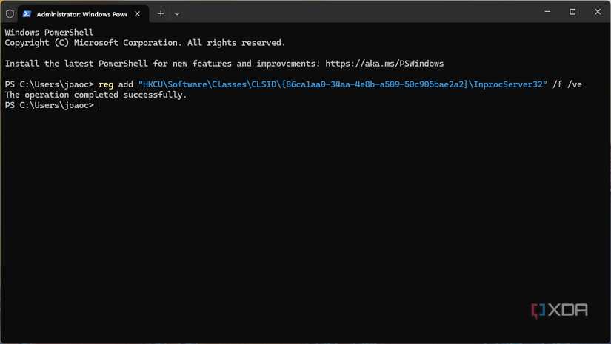
Task: Click the 'reg' command word
Action: (x=107, y=84)
